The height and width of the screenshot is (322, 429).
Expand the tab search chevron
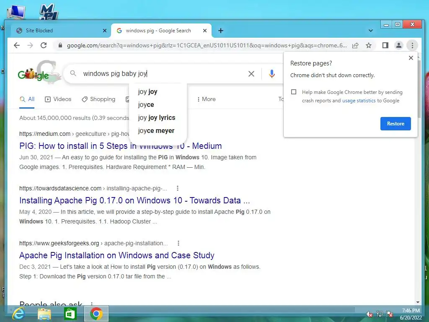[x=370, y=31]
